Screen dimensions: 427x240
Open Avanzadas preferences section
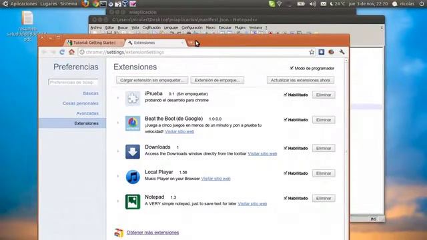click(87, 113)
